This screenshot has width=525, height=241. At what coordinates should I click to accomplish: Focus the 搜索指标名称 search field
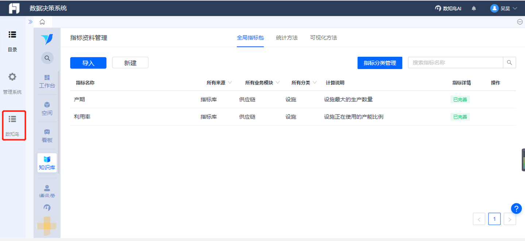coord(455,63)
